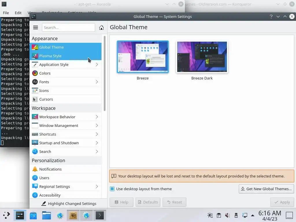The image size is (296, 222).
Task: Click the Help button
Action: point(121,202)
